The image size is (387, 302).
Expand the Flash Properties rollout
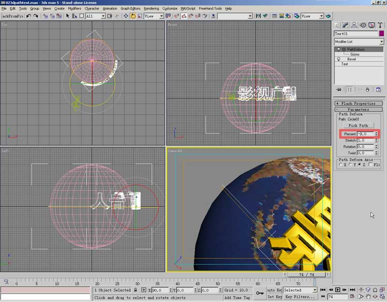(x=358, y=103)
